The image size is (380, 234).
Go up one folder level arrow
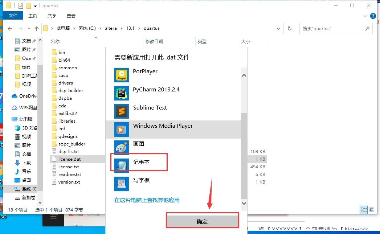(37, 29)
